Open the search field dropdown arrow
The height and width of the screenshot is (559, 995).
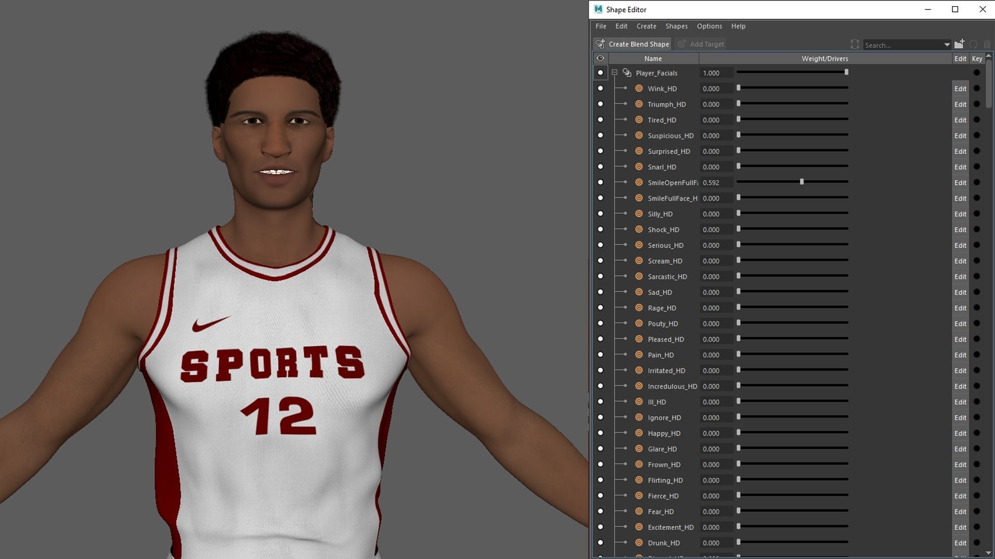tap(947, 45)
